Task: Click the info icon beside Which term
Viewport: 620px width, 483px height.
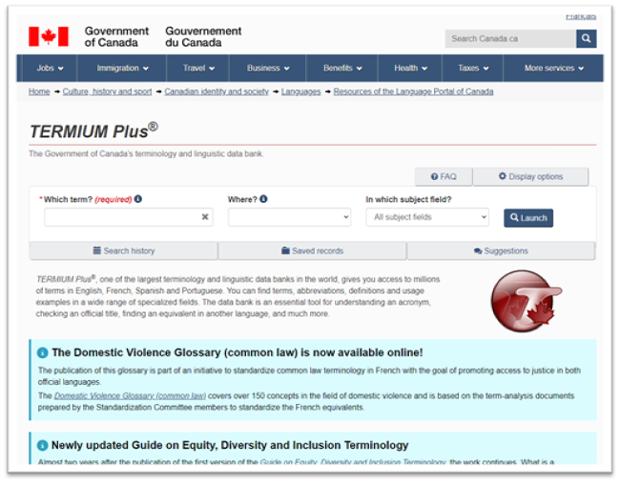Action: pos(138,199)
